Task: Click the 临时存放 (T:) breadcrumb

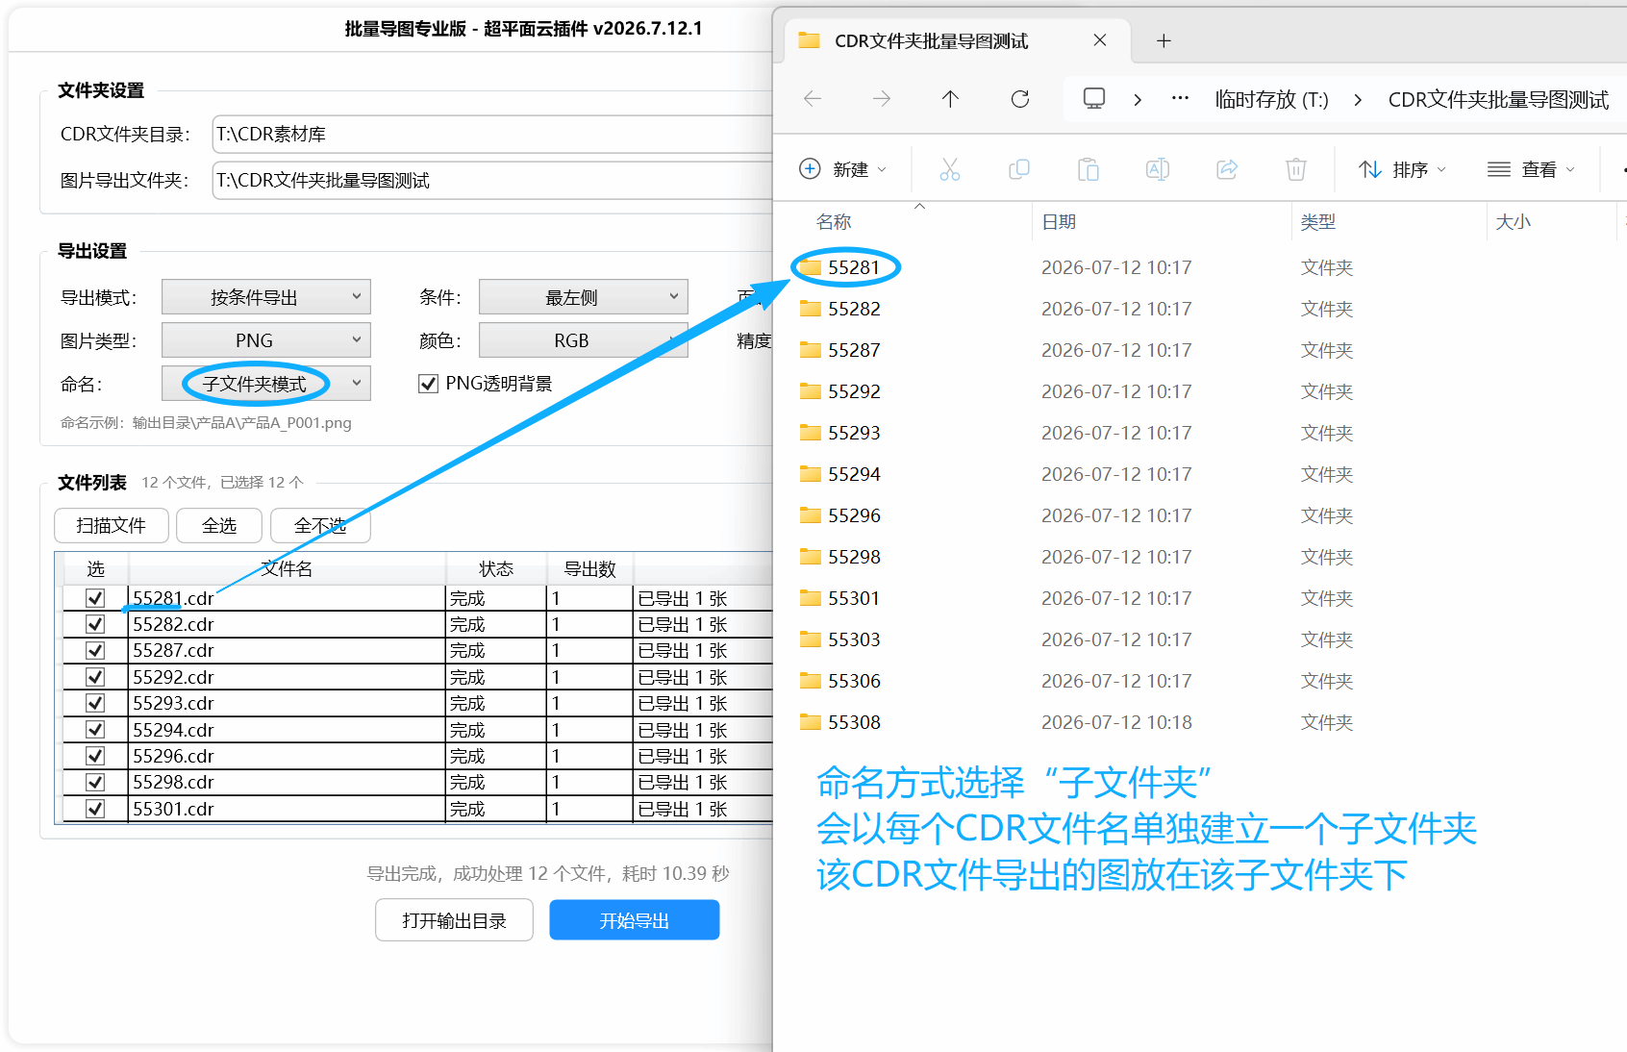Action: click(x=1271, y=100)
